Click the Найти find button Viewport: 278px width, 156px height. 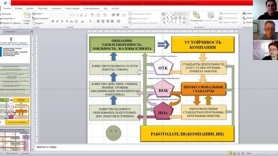[x=247, y=13]
